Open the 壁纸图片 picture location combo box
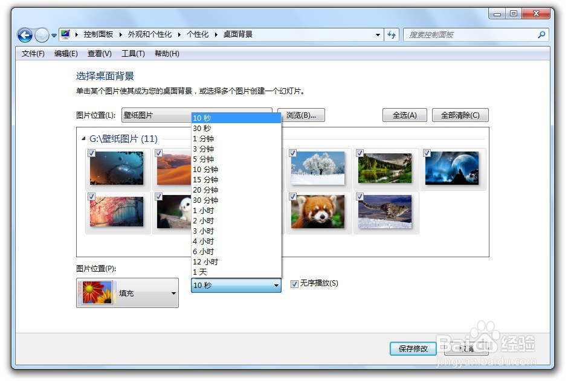The height and width of the screenshot is (381, 568). click(x=197, y=115)
